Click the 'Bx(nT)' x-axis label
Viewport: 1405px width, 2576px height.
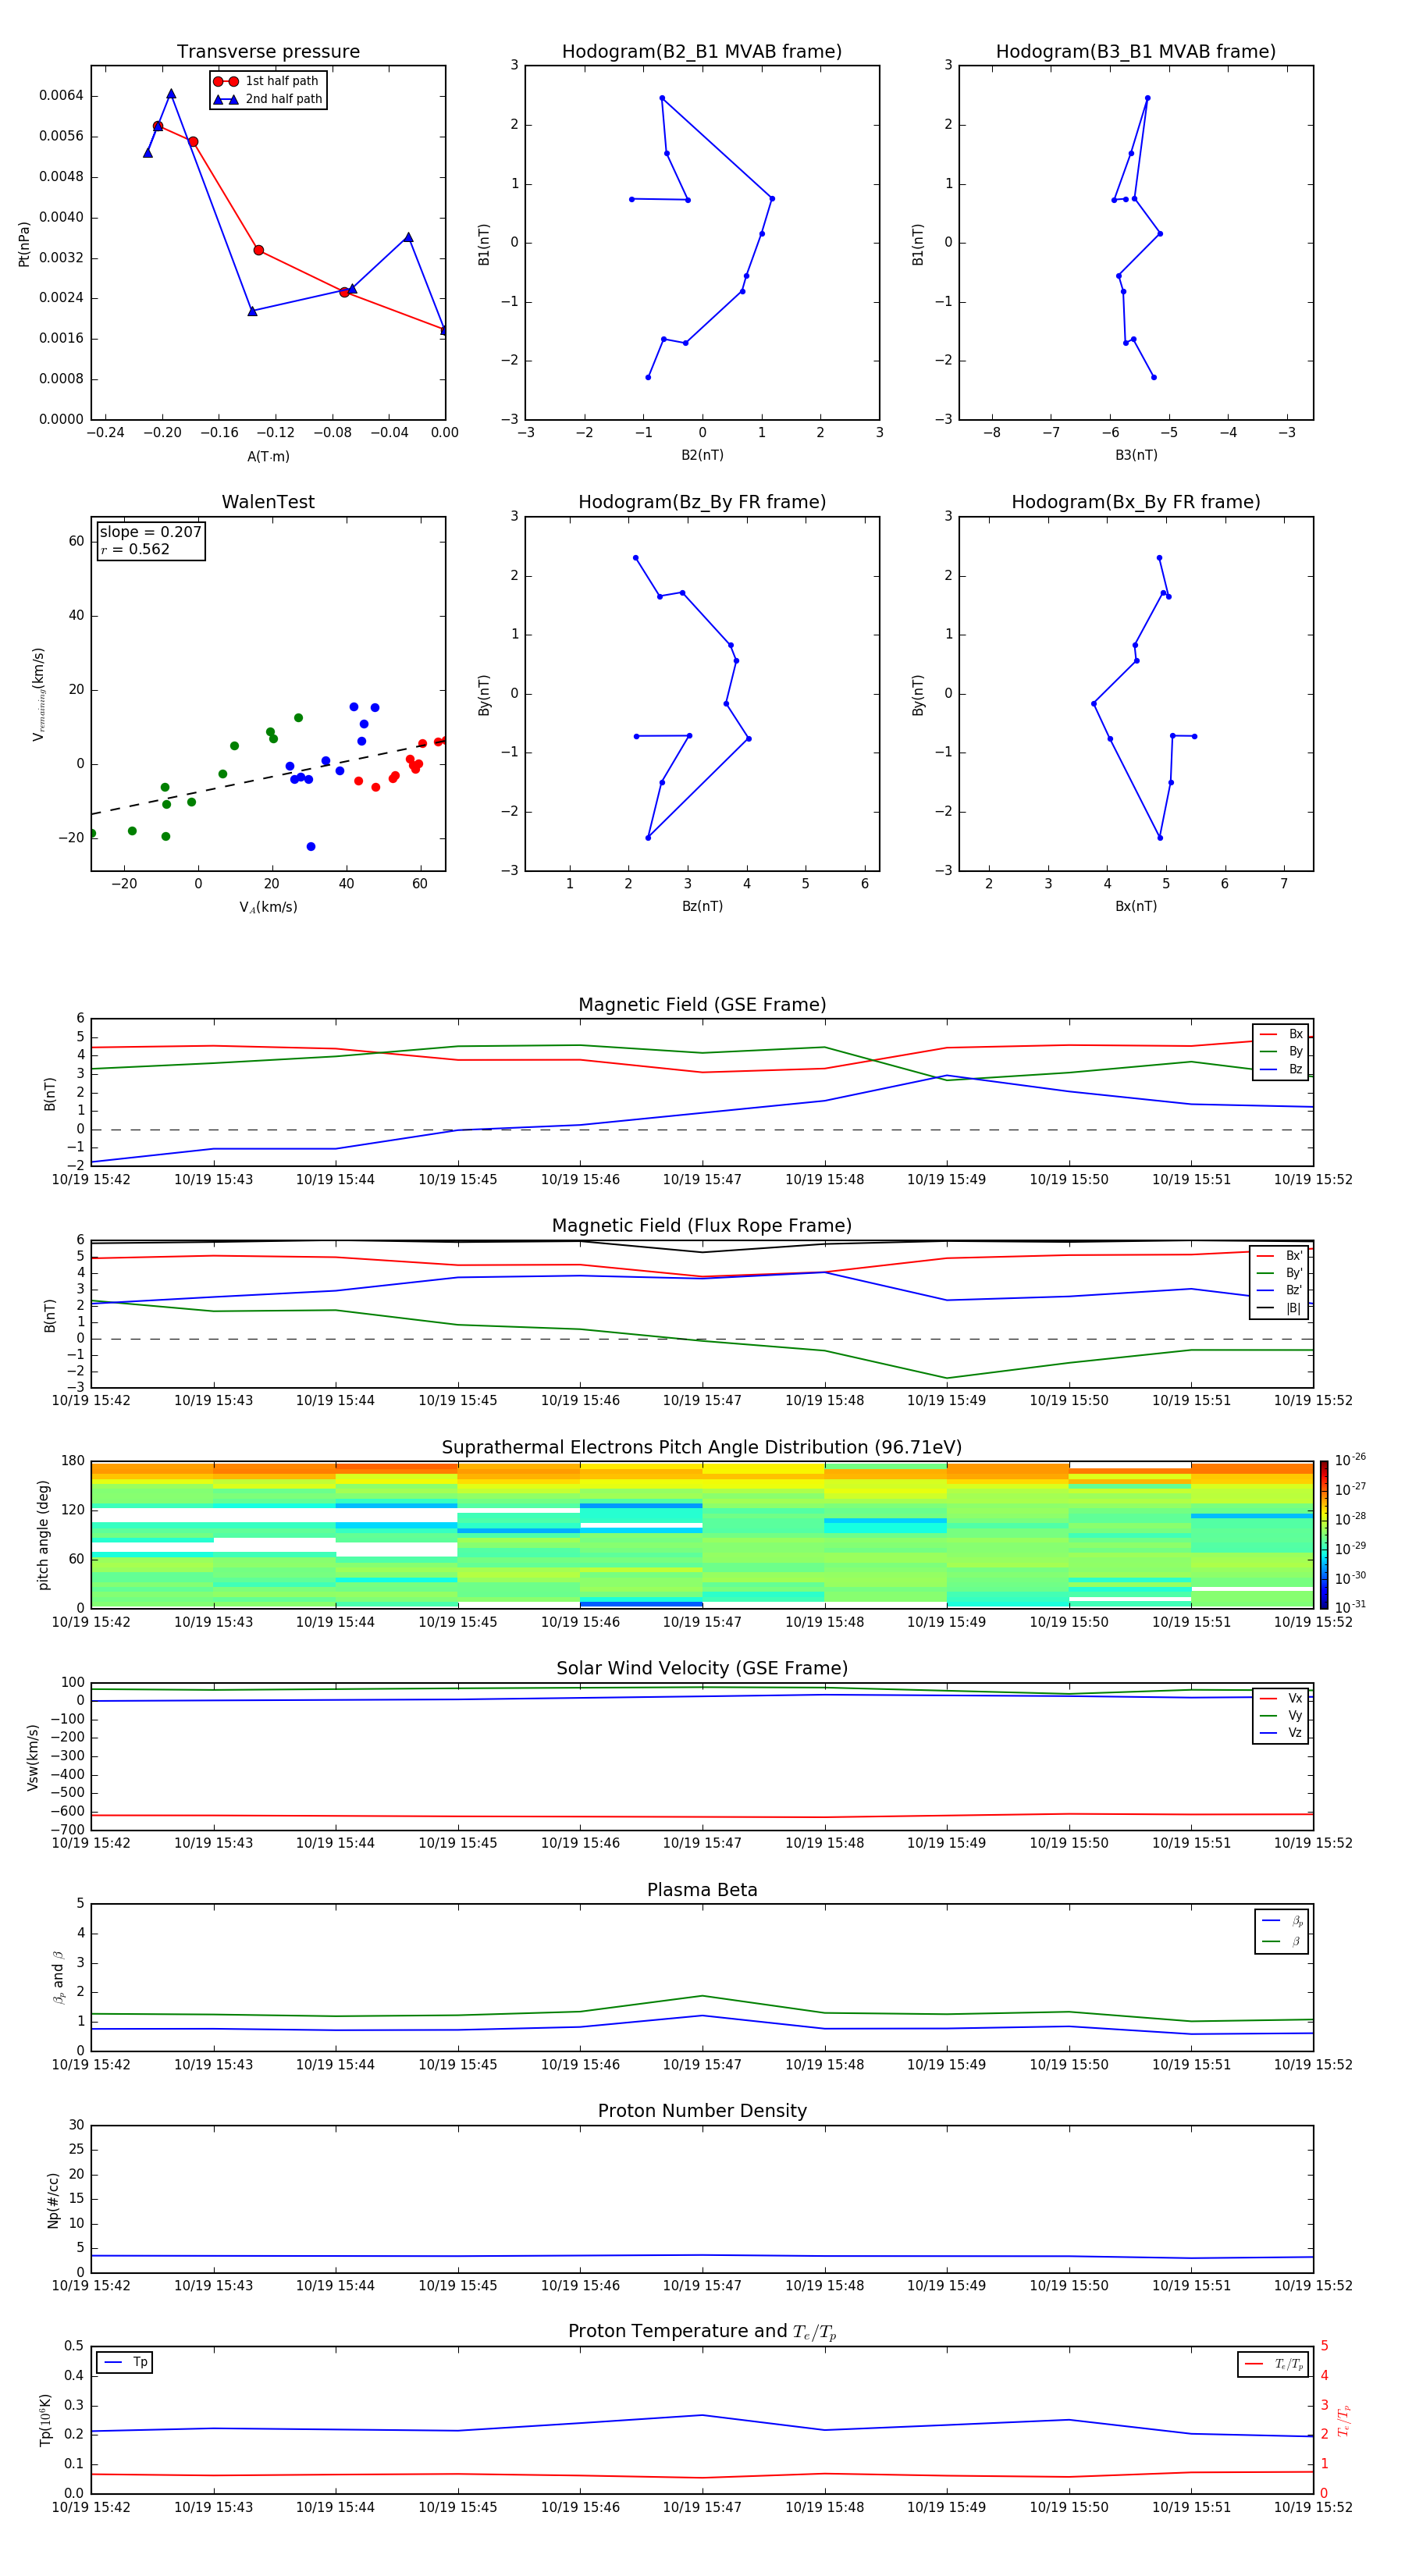click(x=1136, y=906)
